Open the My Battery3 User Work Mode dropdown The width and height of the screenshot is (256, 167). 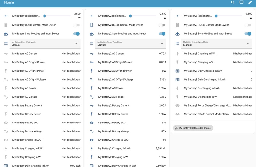coord(217,44)
